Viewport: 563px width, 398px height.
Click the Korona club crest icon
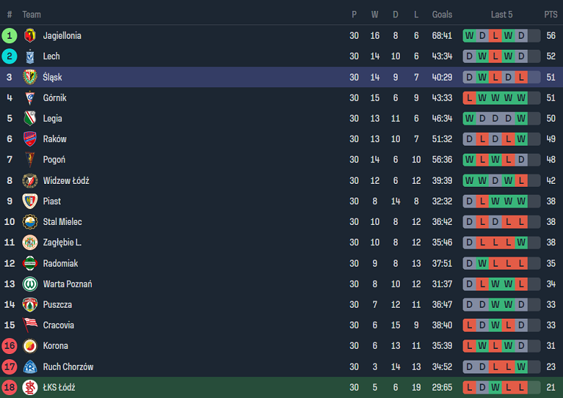click(30, 346)
